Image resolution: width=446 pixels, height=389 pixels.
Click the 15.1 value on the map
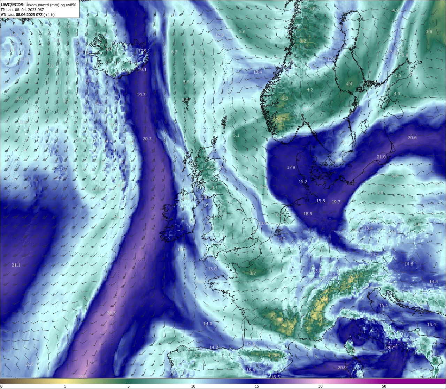click(x=383, y=306)
